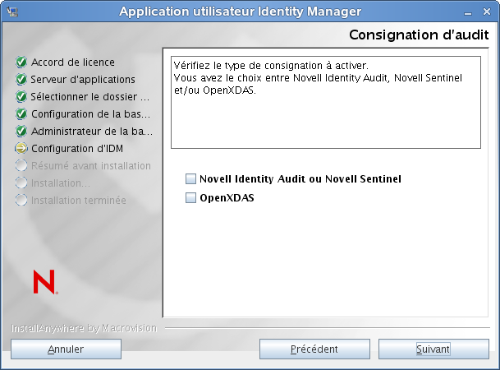Screen dimensions: 500x370
Task: Select the 'Installation terminée' step label
Action: (x=79, y=201)
